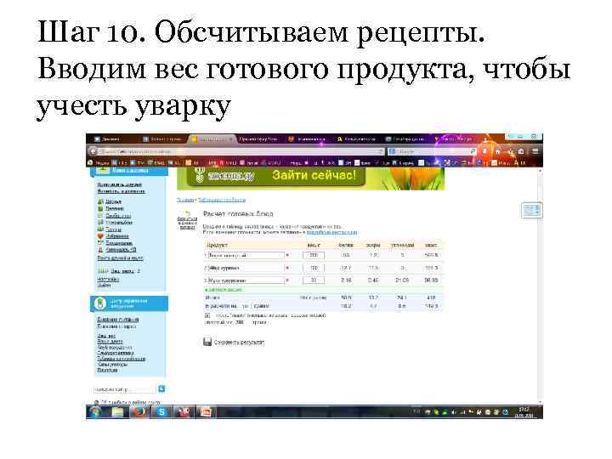This screenshot has height=459, width=612.
Task: Click the Google search box in the browser toolbar
Action: [x=432, y=151]
